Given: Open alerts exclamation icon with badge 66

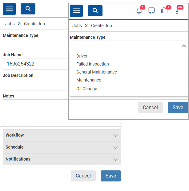Looking at the screenshot, I should (177, 10).
